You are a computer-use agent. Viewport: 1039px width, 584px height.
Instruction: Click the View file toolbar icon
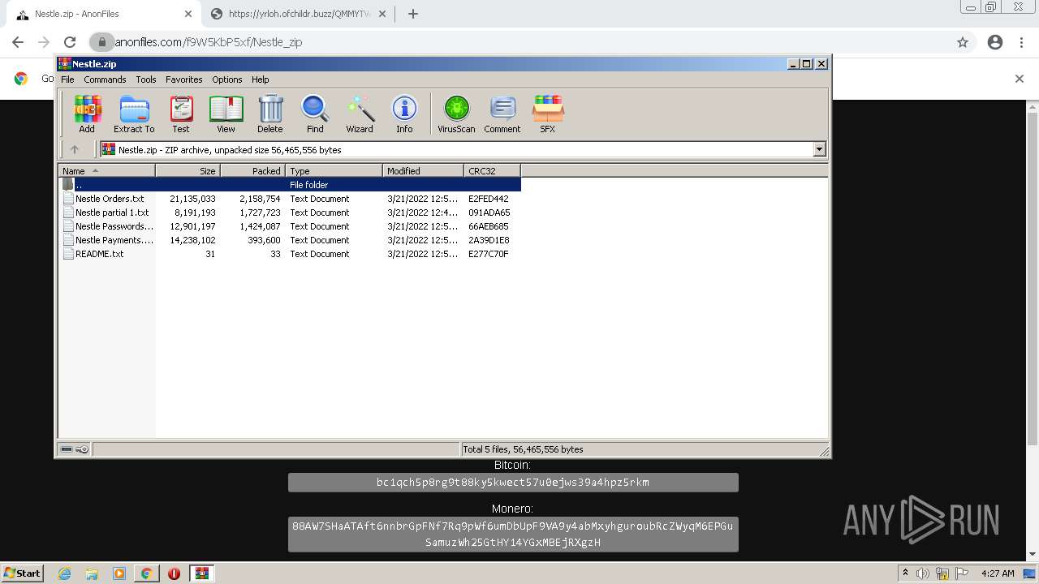pyautogui.click(x=226, y=114)
